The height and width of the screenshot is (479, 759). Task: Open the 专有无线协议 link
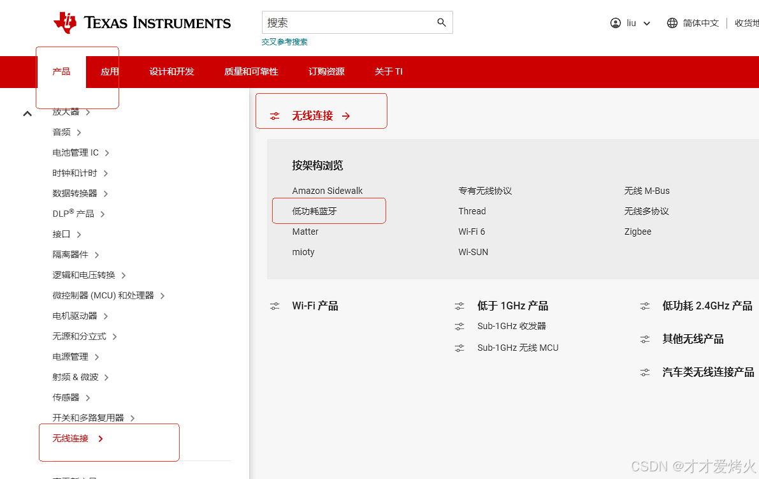tap(485, 191)
